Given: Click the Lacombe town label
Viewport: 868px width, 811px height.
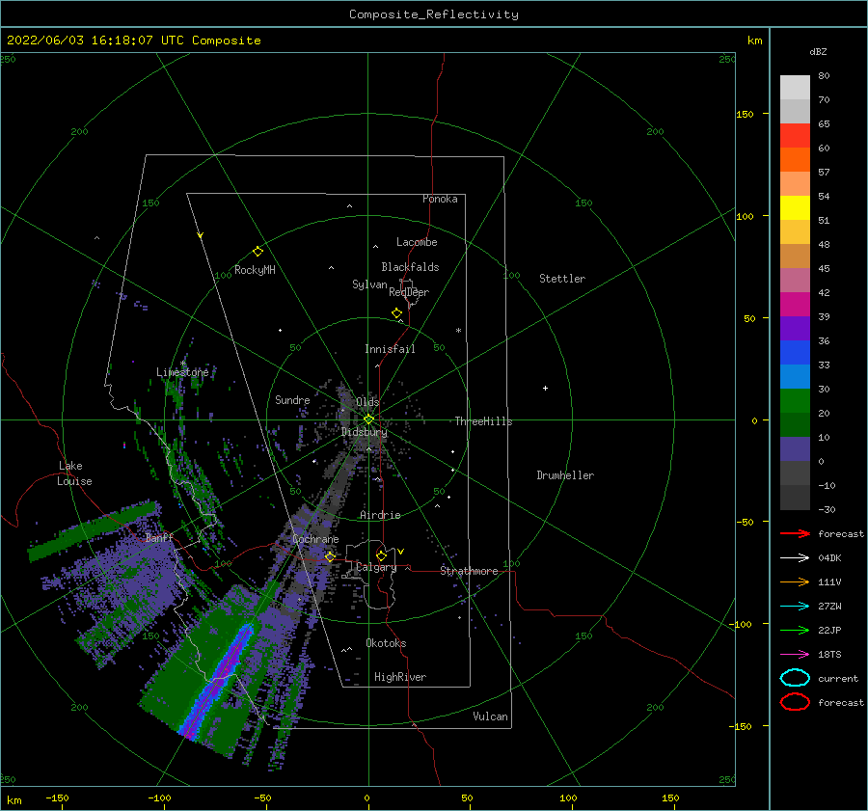Looking at the screenshot, I should [417, 242].
